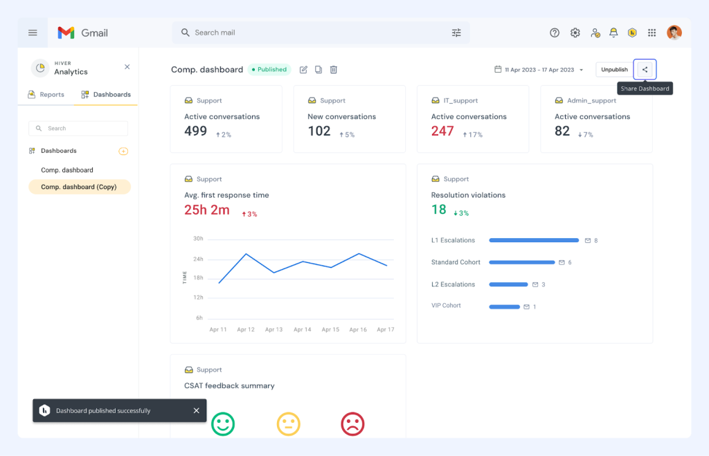
Task: Select the Comp. dashboard (Copy) entry
Action: coord(79,187)
